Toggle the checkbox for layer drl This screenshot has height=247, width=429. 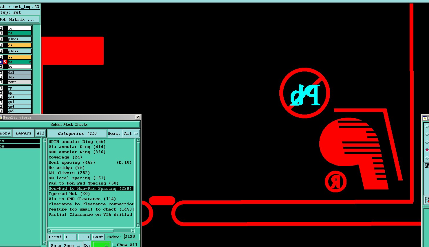(1, 73)
